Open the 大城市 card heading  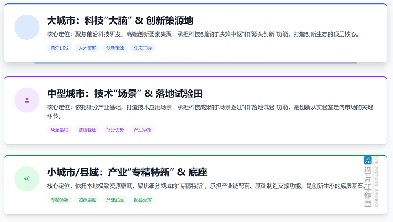coord(120,20)
